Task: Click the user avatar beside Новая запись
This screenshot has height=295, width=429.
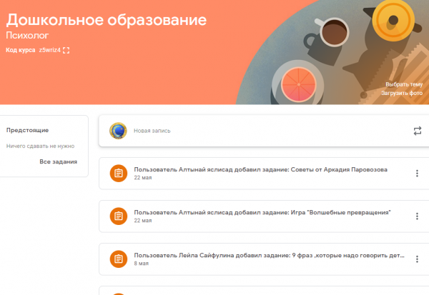Action: pos(118,131)
